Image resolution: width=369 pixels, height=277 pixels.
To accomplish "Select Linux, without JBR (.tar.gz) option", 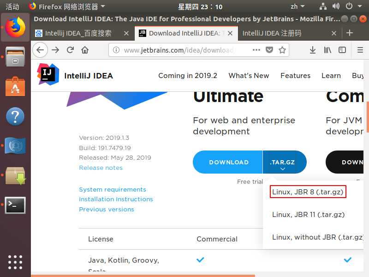I will coord(318,237).
